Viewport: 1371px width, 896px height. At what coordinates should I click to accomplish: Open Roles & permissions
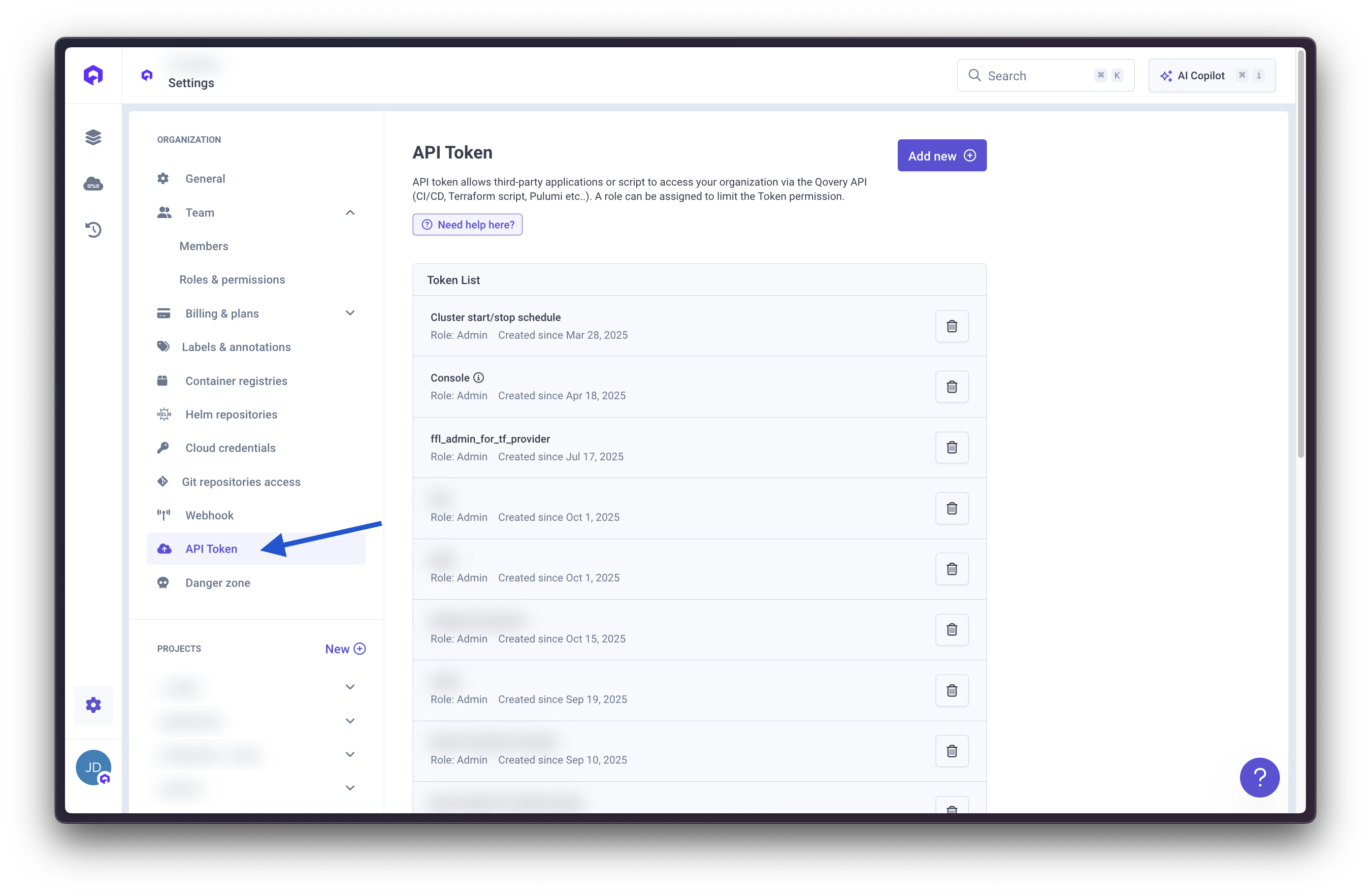232,279
